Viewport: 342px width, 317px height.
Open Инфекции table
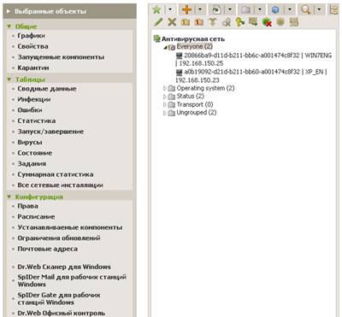point(34,99)
